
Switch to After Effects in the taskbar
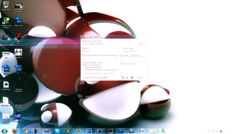[131, 131]
